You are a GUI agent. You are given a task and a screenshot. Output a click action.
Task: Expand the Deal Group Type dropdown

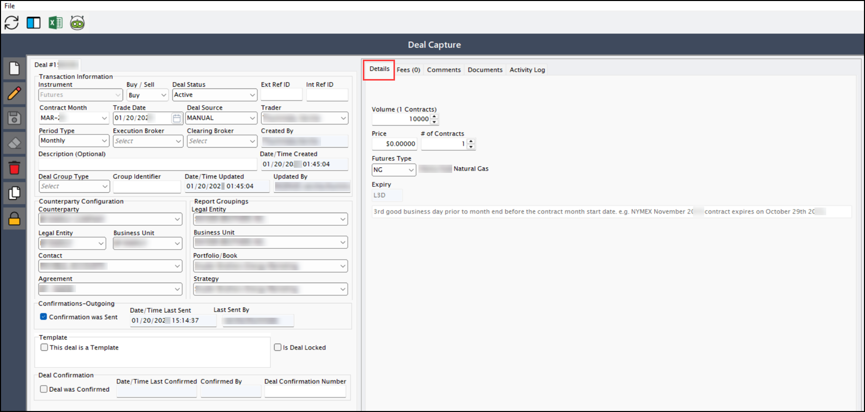pos(74,187)
